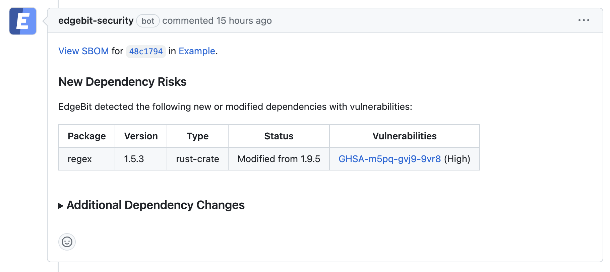The width and height of the screenshot is (610, 272).
Task: Select the 'bot' label badge
Action: pyautogui.click(x=148, y=21)
